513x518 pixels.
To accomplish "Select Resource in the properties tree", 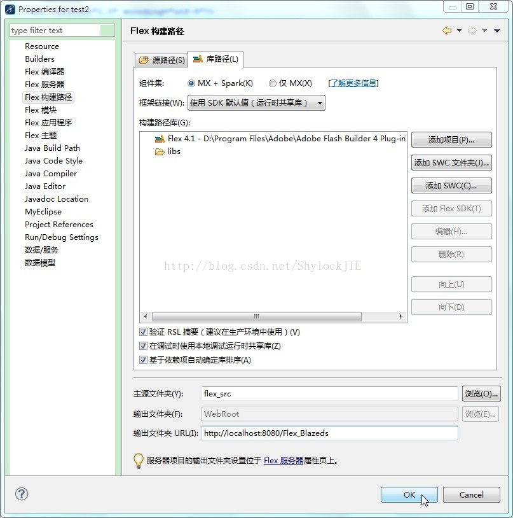I will click(x=42, y=46).
